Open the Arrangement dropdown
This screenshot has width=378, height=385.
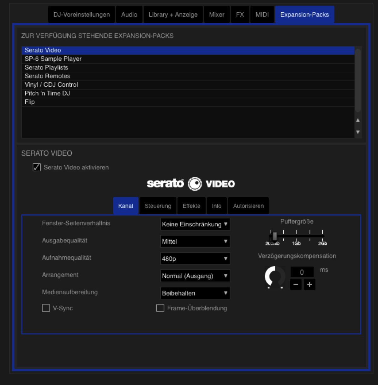(x=195, y=276)
